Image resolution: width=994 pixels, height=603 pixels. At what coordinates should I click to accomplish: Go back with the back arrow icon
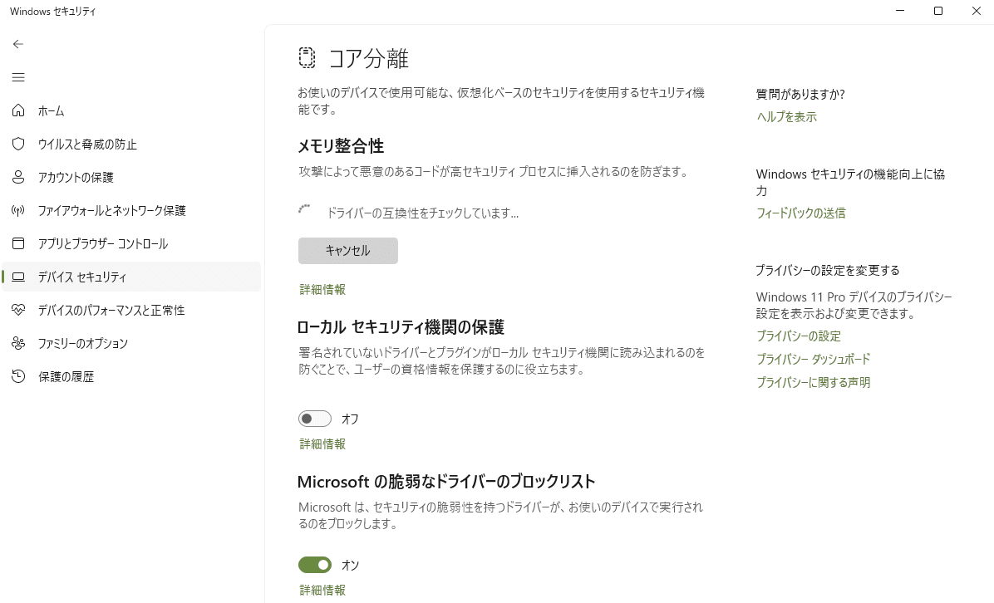pos(18,44)
